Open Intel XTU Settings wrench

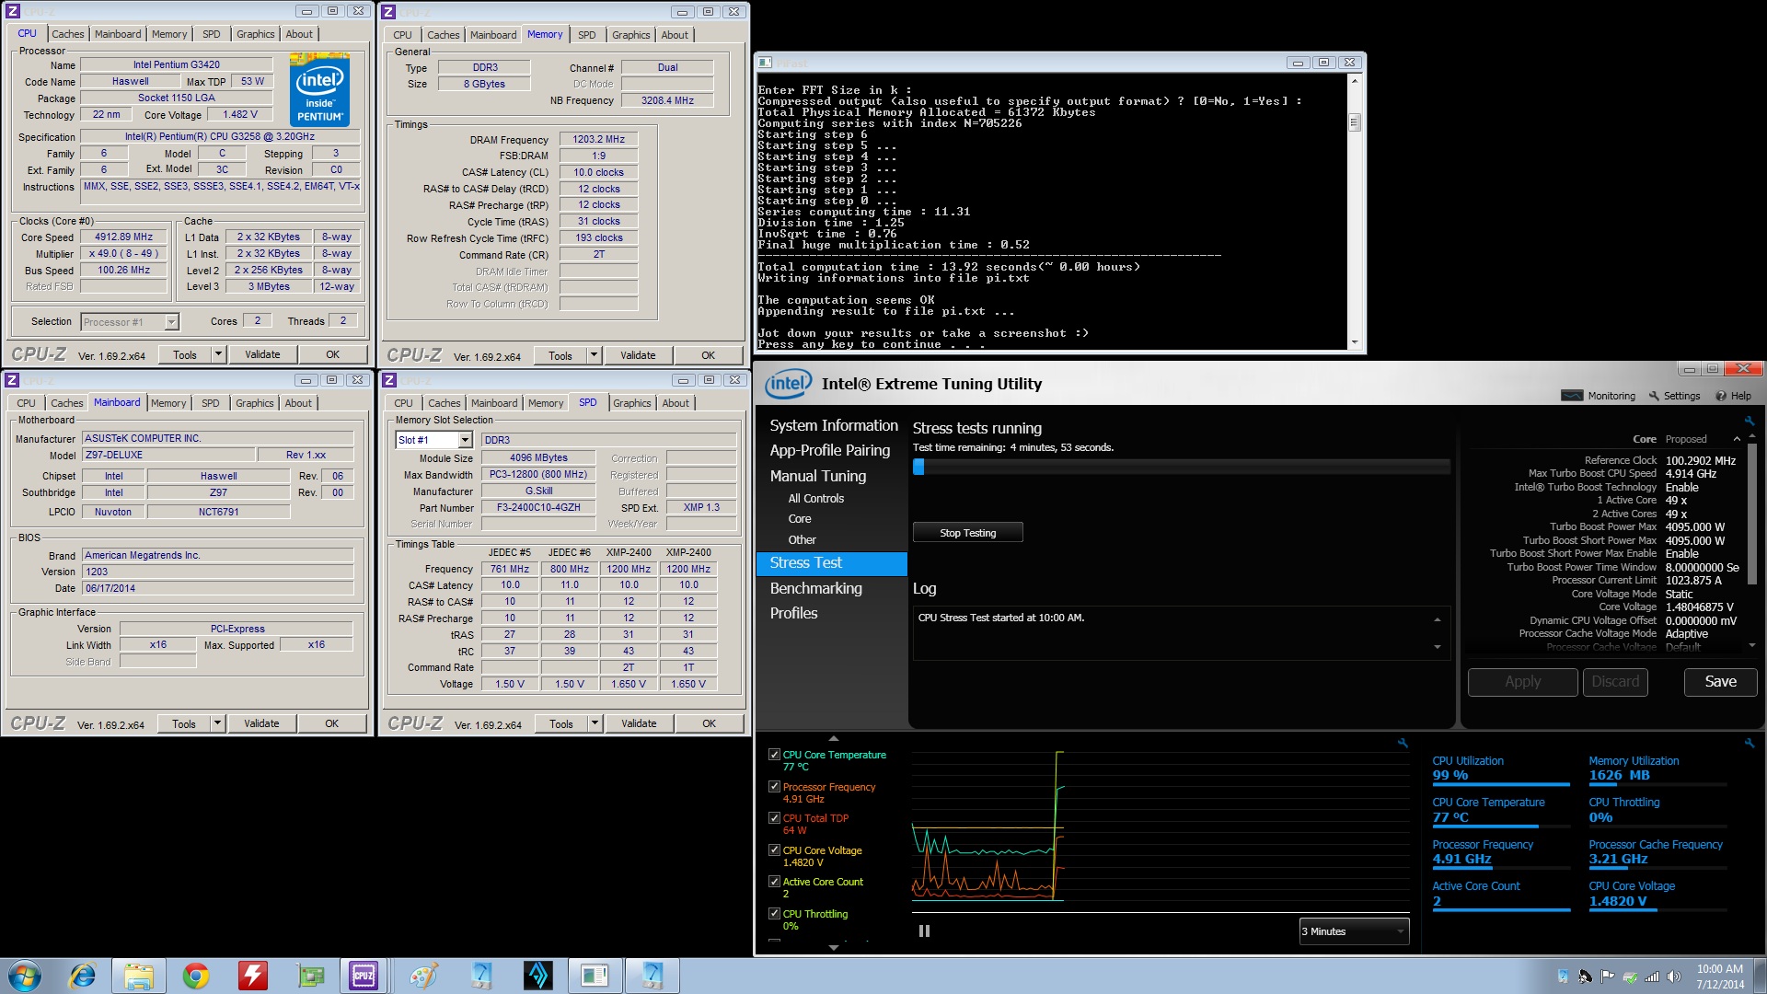[1654, 396]
